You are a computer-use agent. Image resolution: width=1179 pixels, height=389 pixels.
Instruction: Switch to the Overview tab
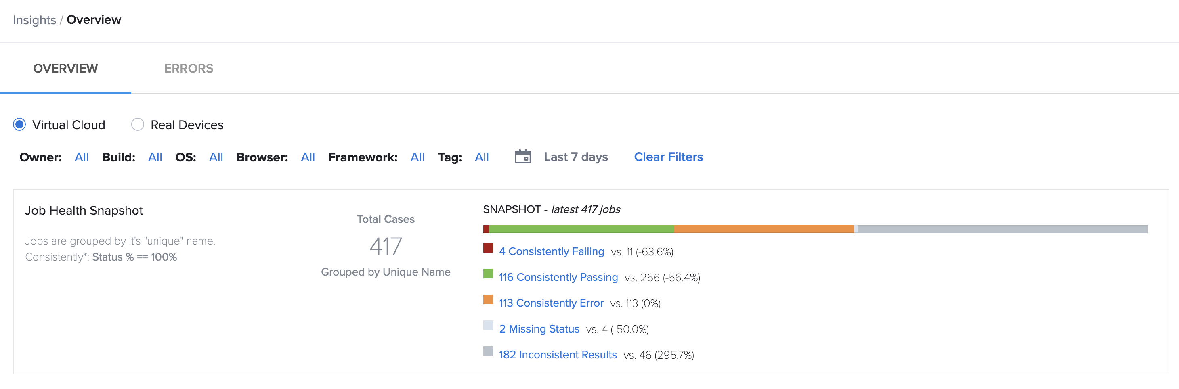tap(65, 68)
